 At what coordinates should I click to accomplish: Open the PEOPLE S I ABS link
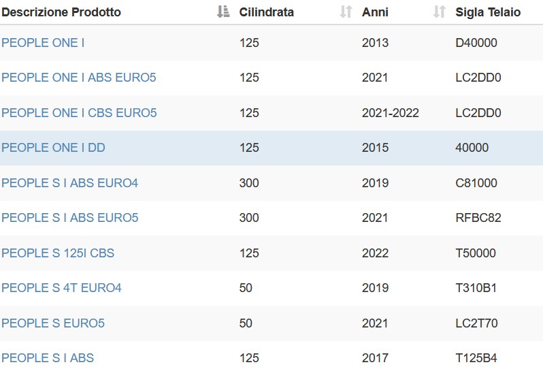[x=48, y=358]
